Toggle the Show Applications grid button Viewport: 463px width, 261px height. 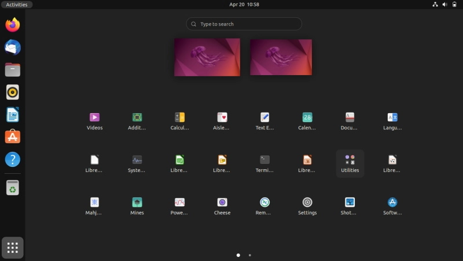click(x=12, y=248)
